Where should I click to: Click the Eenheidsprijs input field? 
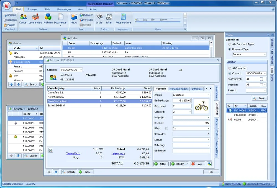[182, 101]
